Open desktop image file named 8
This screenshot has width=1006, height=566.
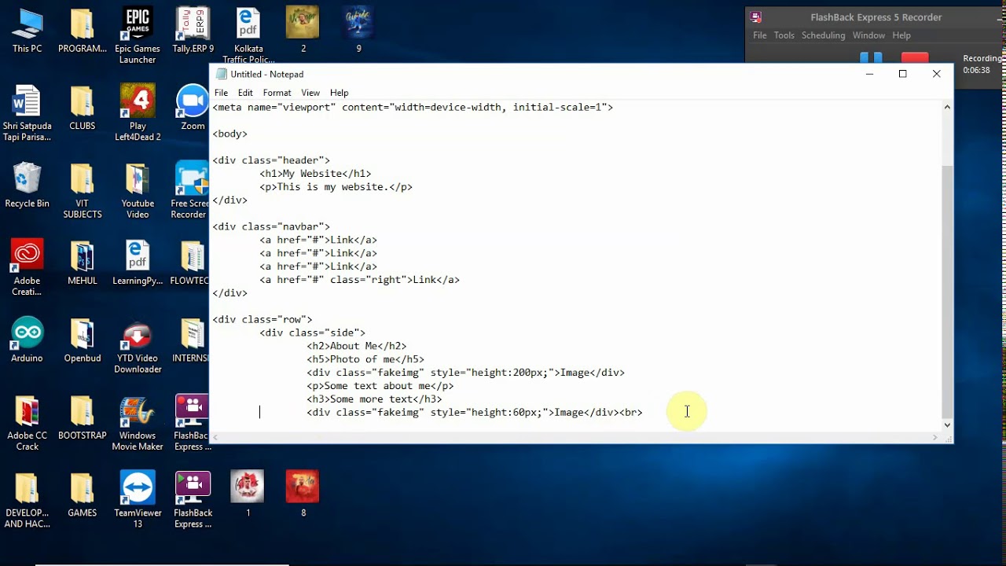coord(303,494)
